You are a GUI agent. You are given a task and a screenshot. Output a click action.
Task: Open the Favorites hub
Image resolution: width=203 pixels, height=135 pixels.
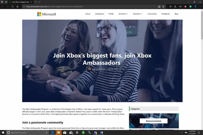pos(170,7)
